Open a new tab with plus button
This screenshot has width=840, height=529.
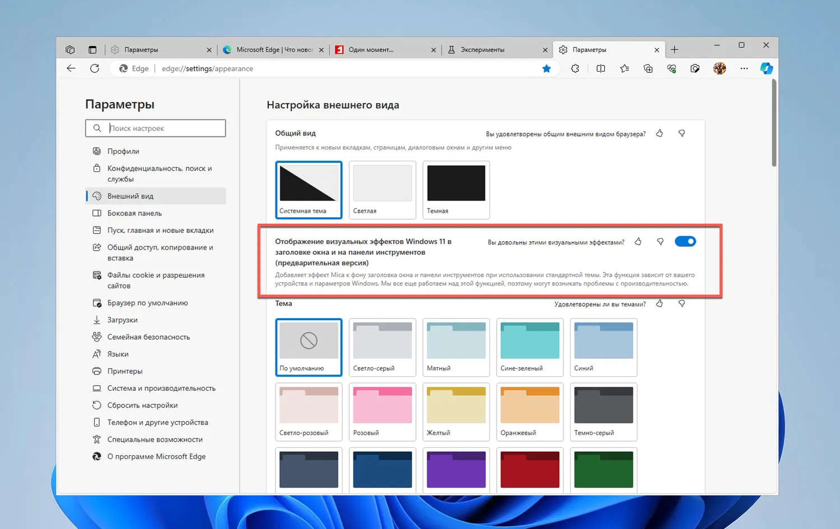click(674, 50)
